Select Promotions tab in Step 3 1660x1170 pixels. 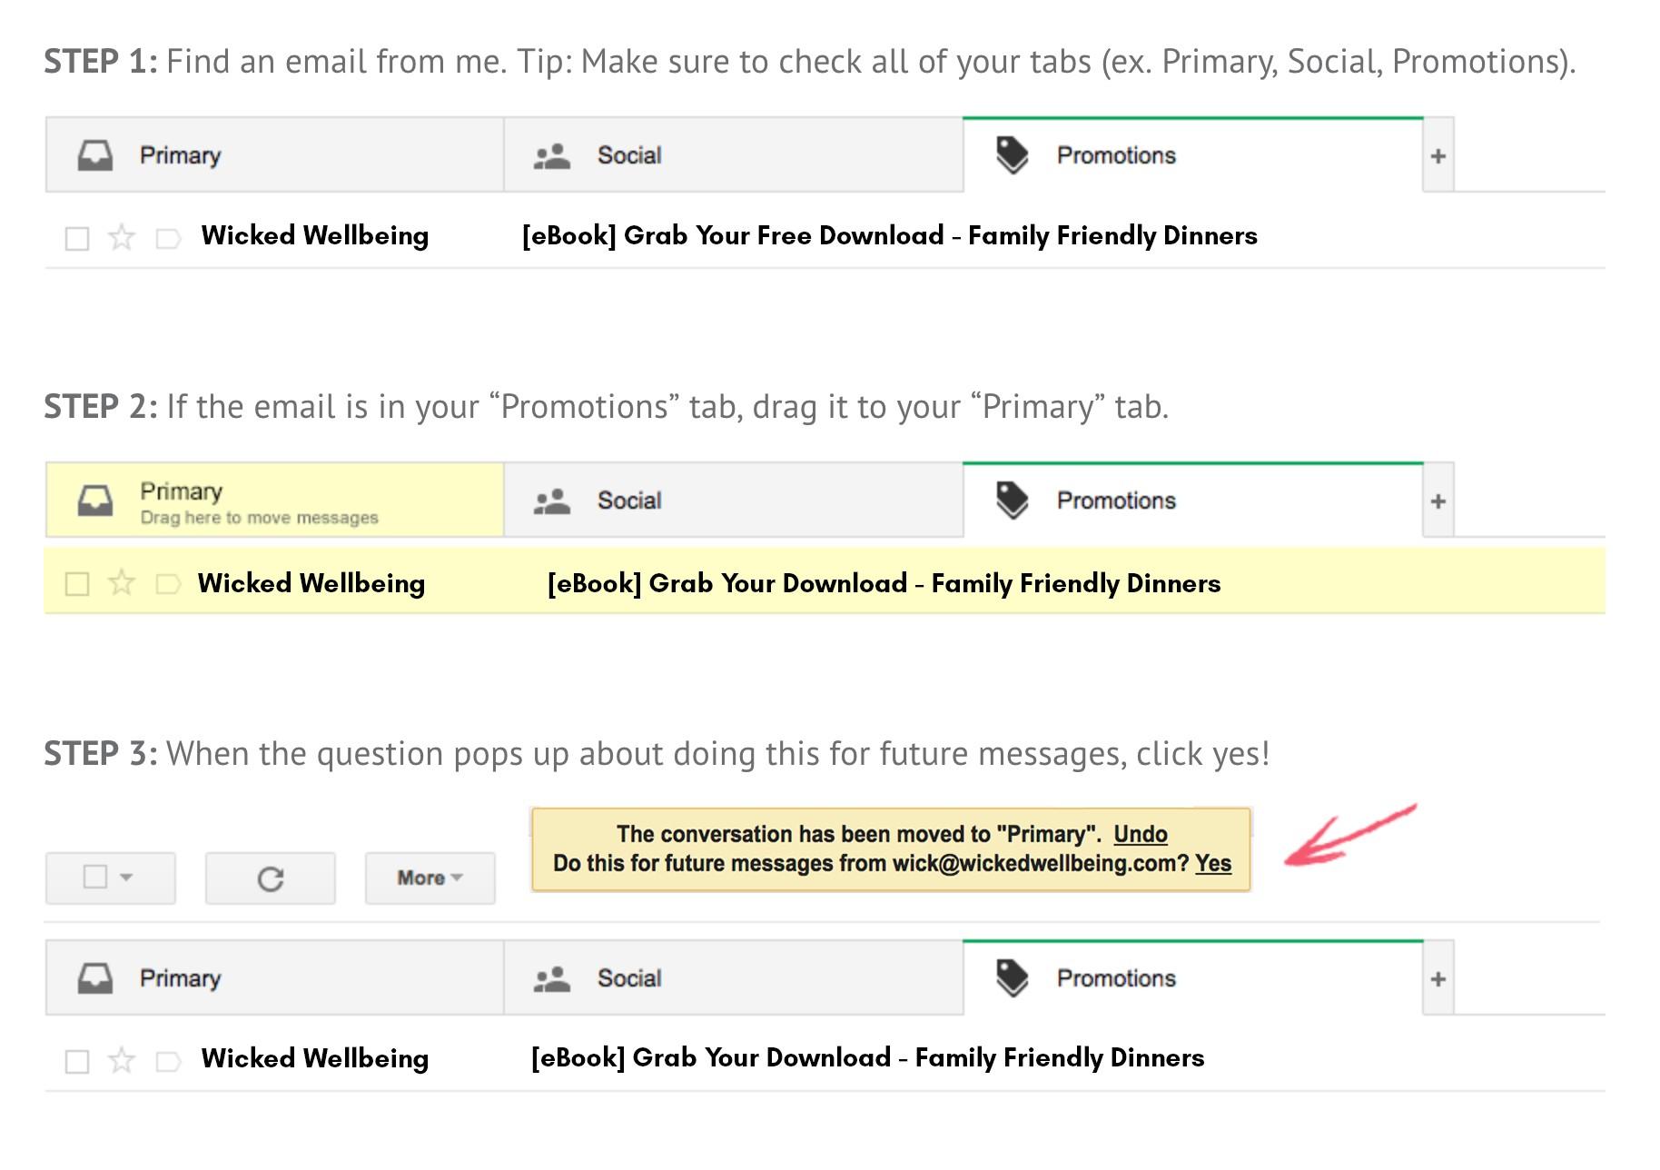coord(1192,978)
